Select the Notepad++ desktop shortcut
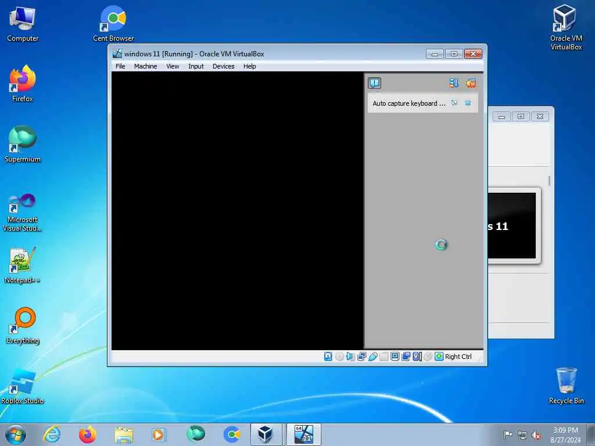 tap(23, 265)
